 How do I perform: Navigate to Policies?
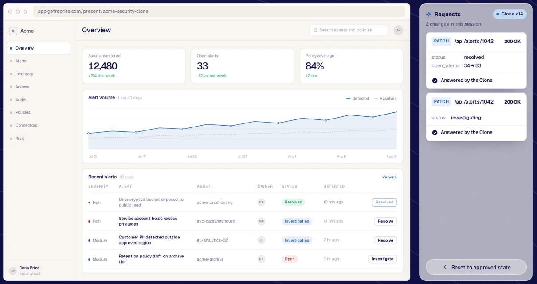(x=39, y=112)
